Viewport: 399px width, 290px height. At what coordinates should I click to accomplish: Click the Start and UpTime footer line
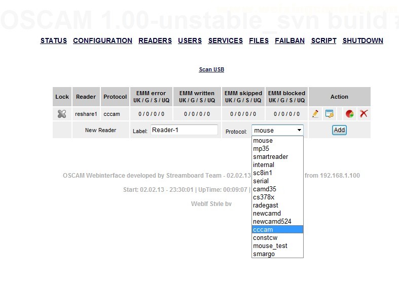[x=187, y=190]
